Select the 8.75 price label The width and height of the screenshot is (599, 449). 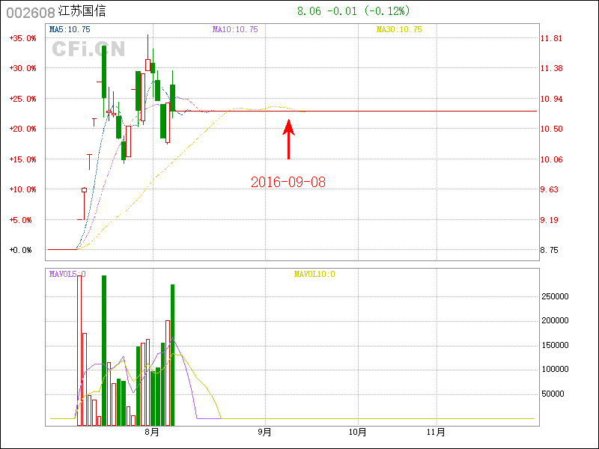click(549, 250)
